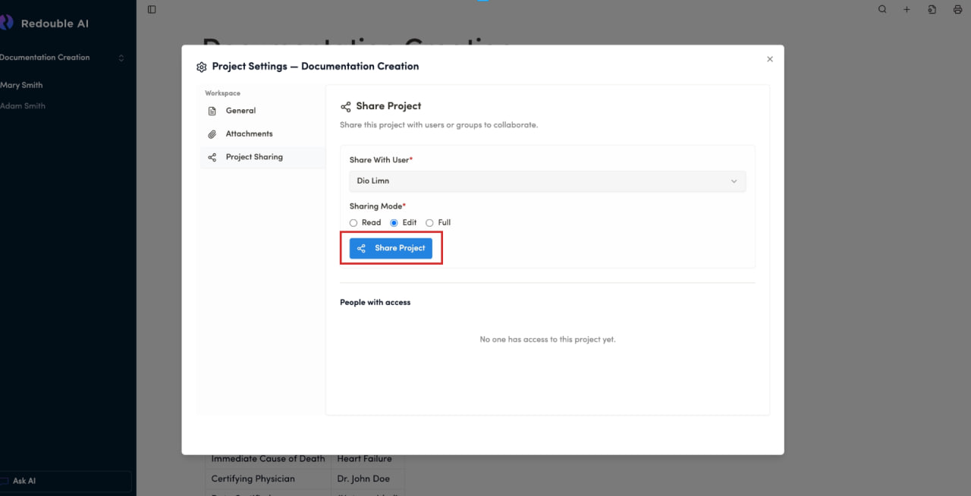Click the gear icon in Project Settings title
The width and height of the screenshot is (971, 496).
(201, 67)
